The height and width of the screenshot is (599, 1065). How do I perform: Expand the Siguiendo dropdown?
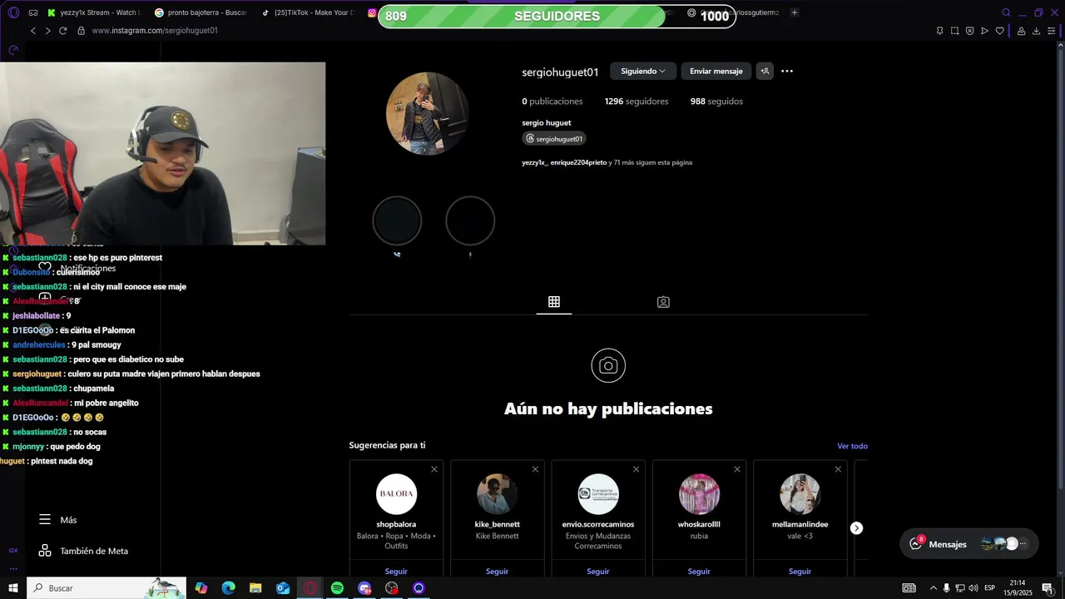pyautogui.click(x=643, y=72)
